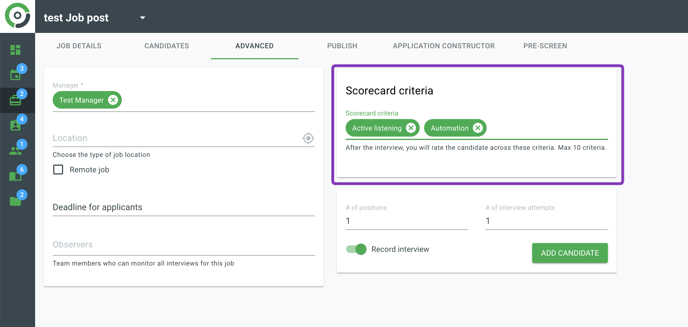This screenshot has width=688, height=327.
Task: Click the Add Candidate button
Action: click(570, 253)
